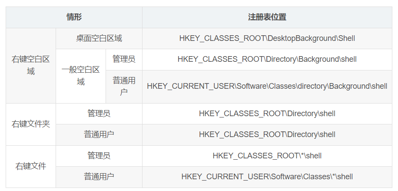
Task: Click the HKEY_CURRENT_USER\Software\Classes\directory\Background\shell path
Action: click(267, 86)
